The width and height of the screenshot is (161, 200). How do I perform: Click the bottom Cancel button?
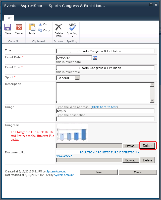[138, 172]
